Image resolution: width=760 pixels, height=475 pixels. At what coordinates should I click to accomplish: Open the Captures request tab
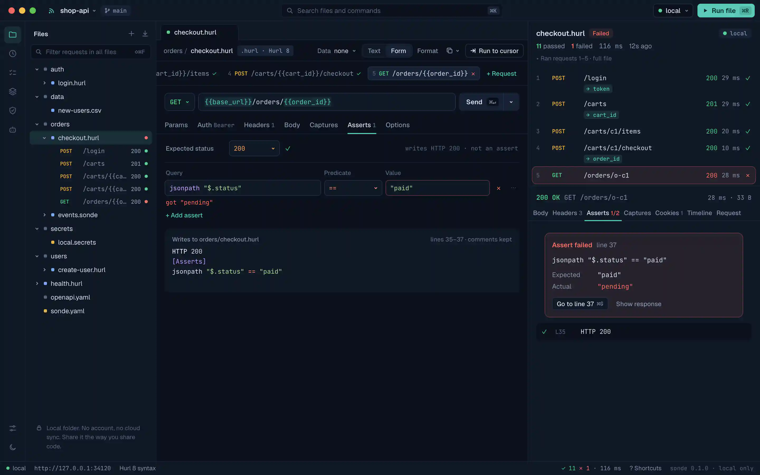pos(324,125)
